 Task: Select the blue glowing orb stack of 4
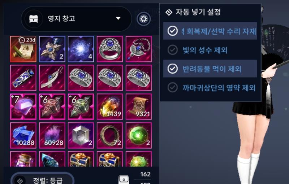pyautogui.click(x=81, y=49)
